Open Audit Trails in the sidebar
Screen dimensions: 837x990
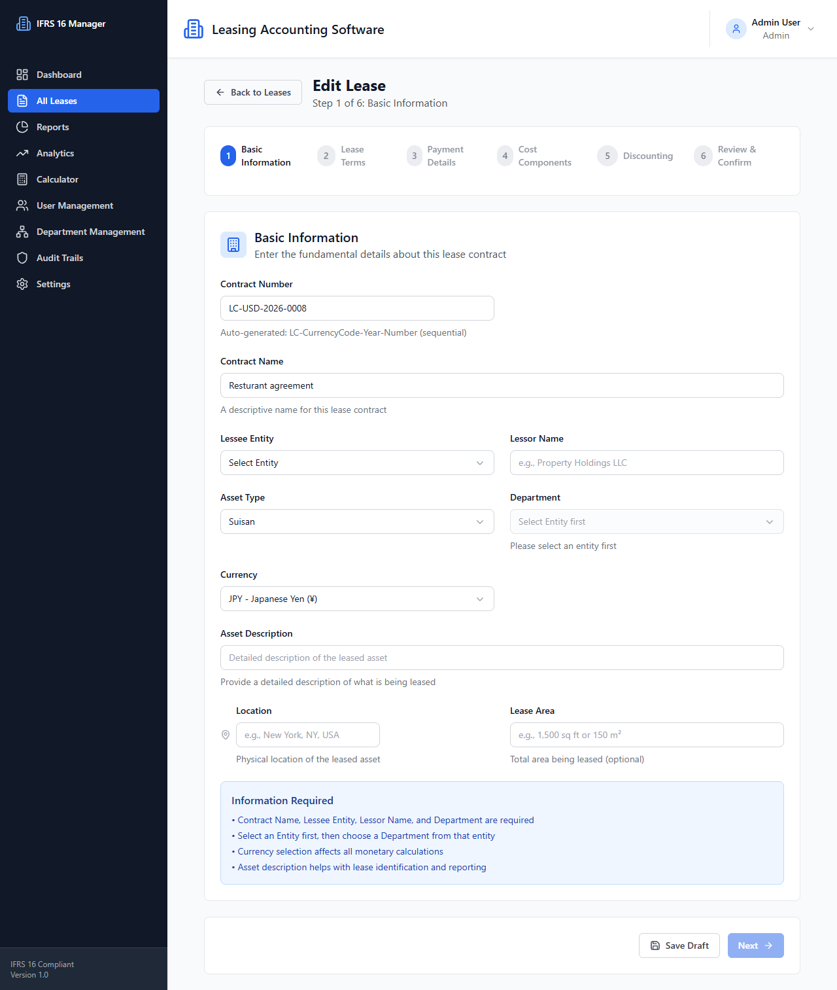coord(84,258)
